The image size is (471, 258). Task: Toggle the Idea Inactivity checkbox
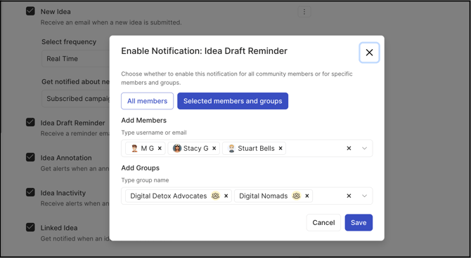tap(30, 192)
